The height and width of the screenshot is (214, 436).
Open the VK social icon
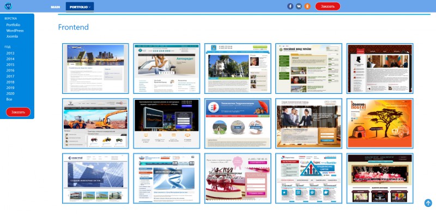pyautogui.click(x=299, y=6)
